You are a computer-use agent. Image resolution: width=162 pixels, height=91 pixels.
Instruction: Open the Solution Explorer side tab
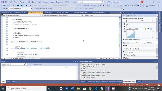pyautogui.click(x=160, y=17)
